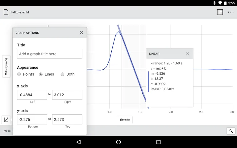Click the graph tools icon at bottom left

pos(6,120)
